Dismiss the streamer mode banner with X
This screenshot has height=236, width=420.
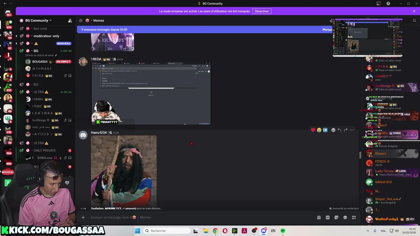(414, 11)
